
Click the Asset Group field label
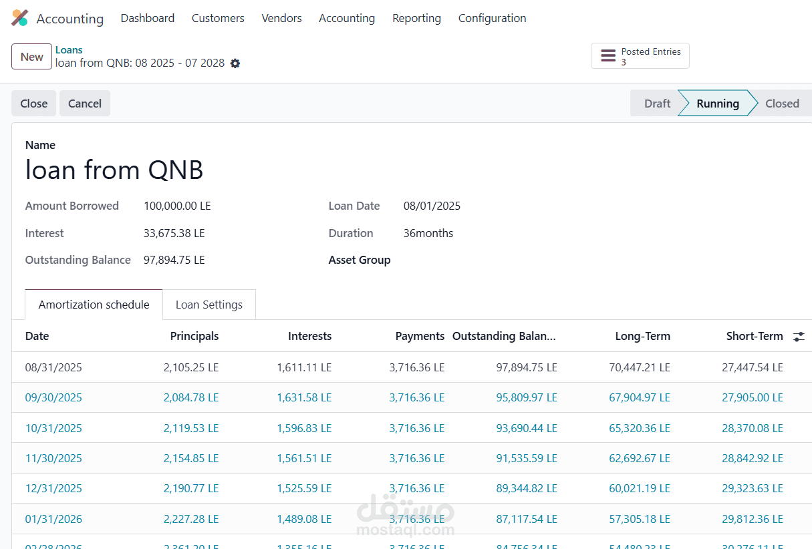click(x=360, y=260)
